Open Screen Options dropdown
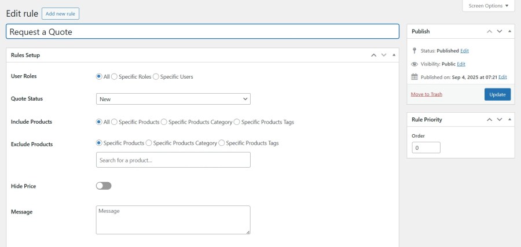Viewport: 521px width, 247px height. (489, 6)
